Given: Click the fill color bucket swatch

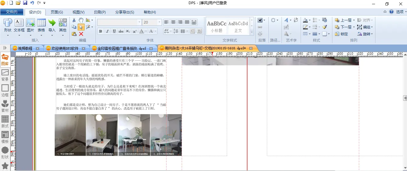Looking at the screenshot, I should [305, 20].
